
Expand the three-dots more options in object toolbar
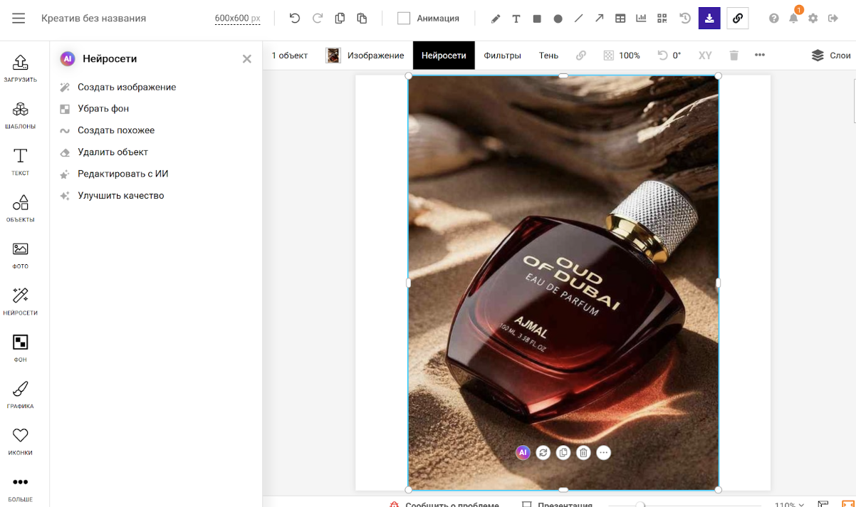pyautogui.click(x=760, y=56)
